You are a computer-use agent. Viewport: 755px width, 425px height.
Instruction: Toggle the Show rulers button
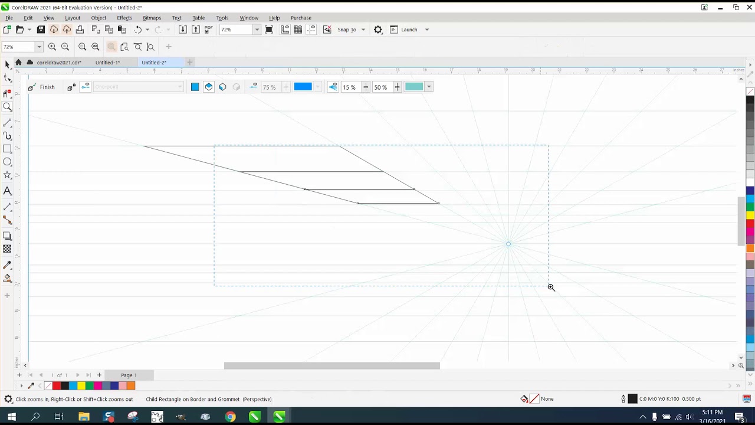[285, 30]
